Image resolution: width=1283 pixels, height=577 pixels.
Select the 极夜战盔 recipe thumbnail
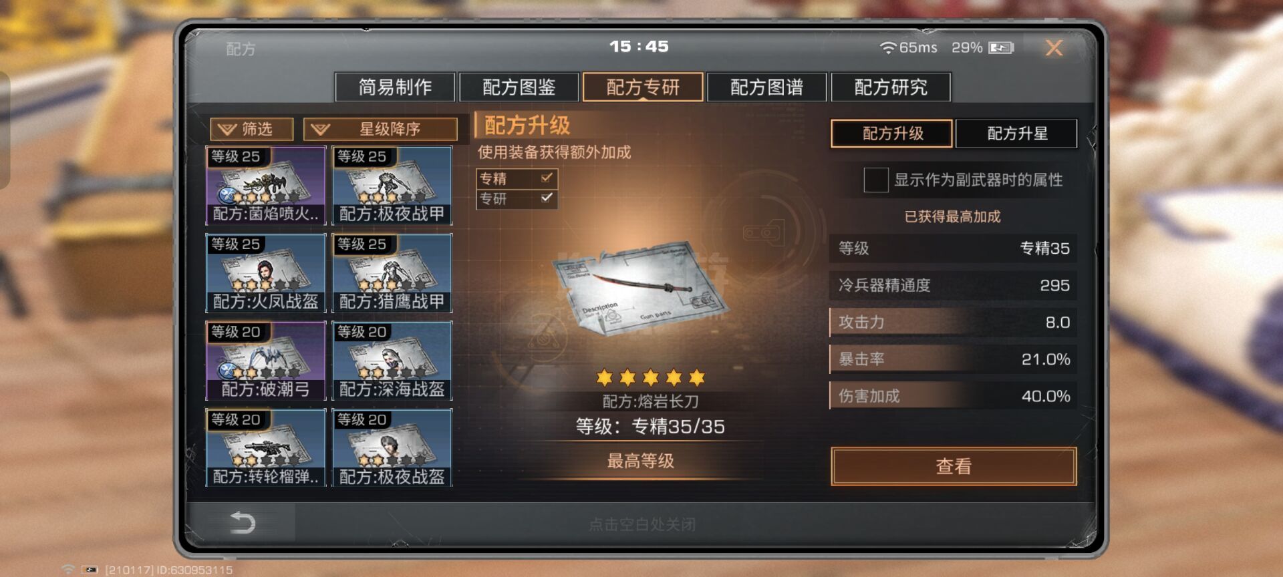[x=392, y=447]
